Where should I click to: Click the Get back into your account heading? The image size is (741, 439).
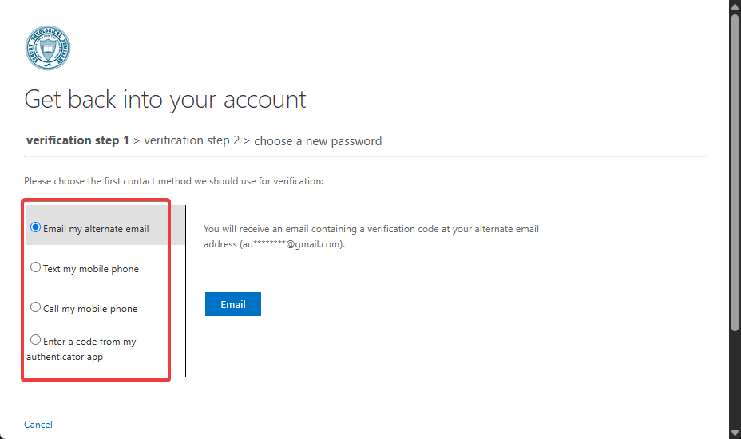(165, 100)
